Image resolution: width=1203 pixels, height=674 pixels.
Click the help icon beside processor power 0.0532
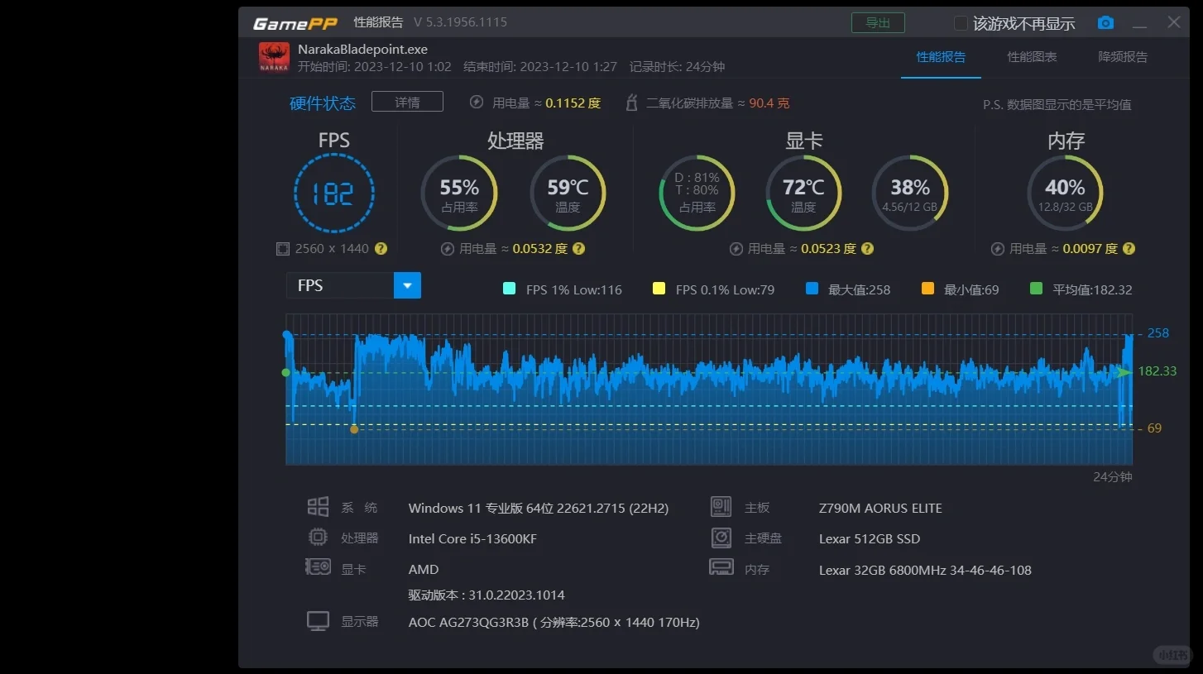click(579, 248)
